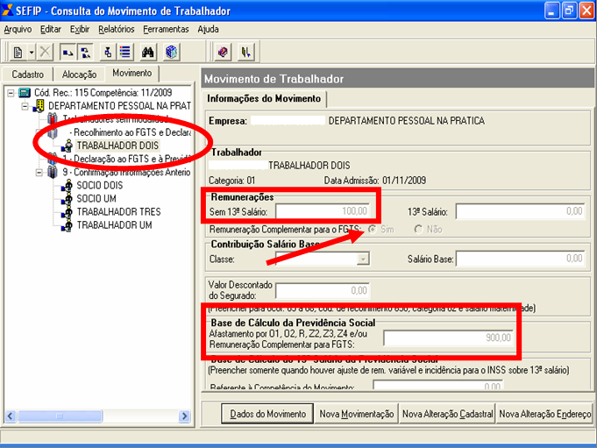Collapse the Cód. Rec.: 115 Competência root node
The height and width of the screenshot is (448, 597).
point(11,93)
